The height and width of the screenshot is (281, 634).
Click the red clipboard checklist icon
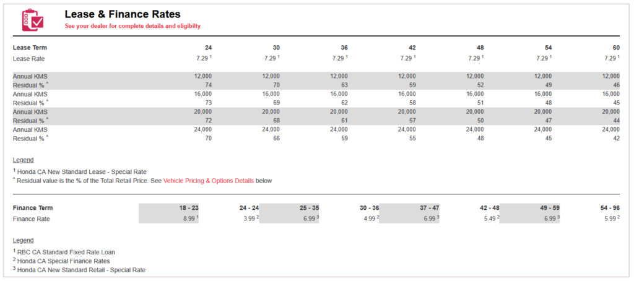pos(33,20)
